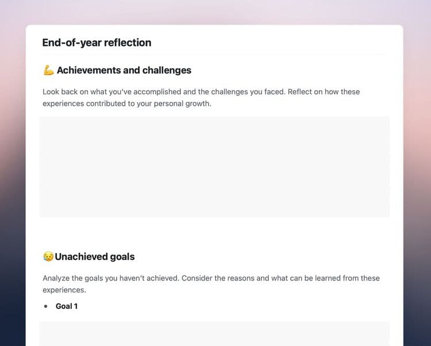Click the blank space between the two sections
Viewport: 431px width, 346px height.
tap(214, 233)
